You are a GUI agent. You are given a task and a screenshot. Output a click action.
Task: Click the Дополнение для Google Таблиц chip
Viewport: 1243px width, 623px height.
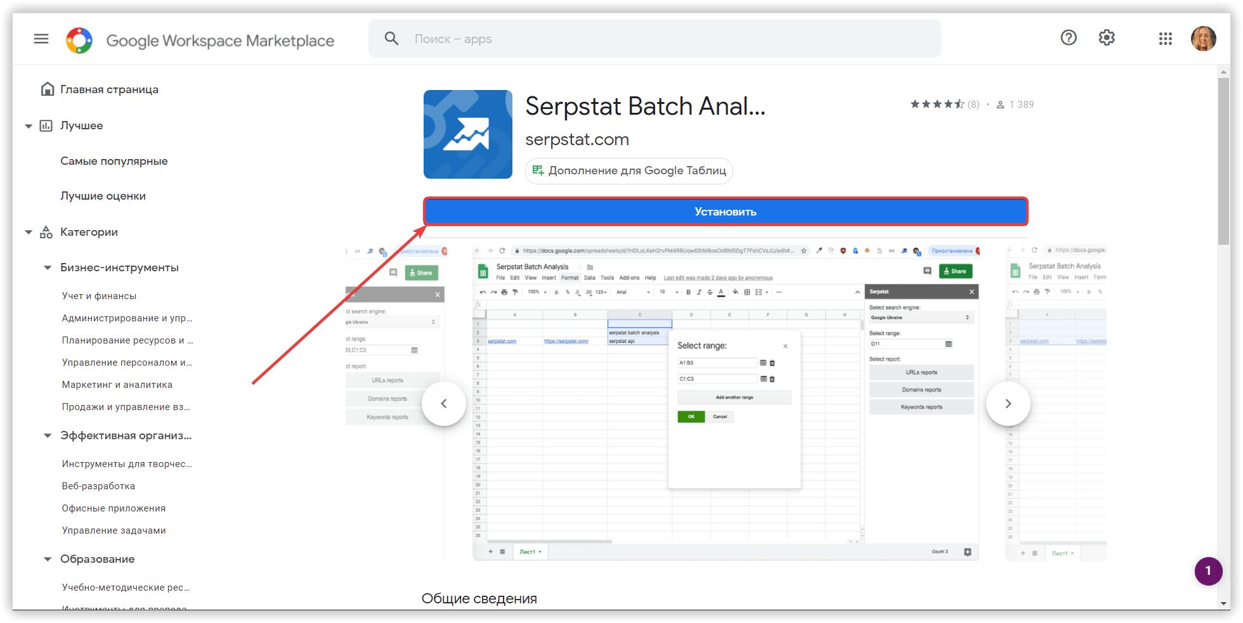pyautogui.click(x=629, y=170)
